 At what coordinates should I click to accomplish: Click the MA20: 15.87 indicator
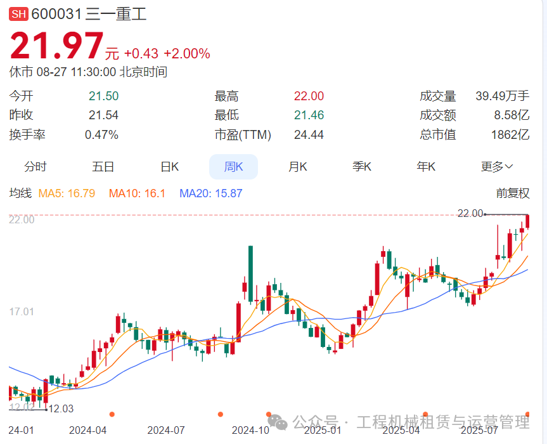coord(210,193)
